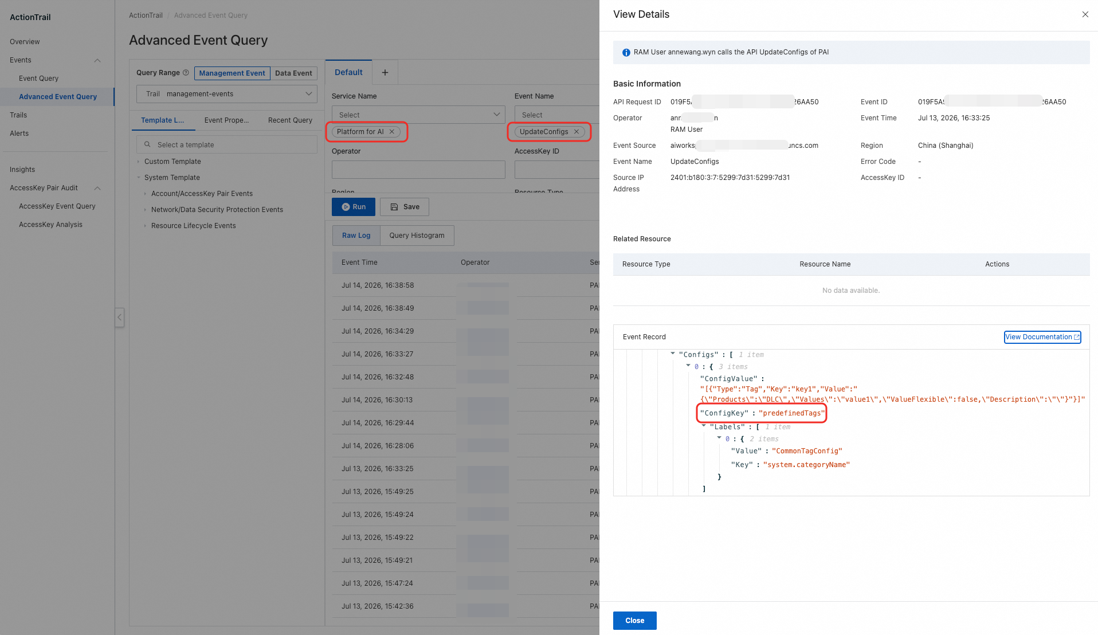Click the Operator input field

click(x=418, y=170)
